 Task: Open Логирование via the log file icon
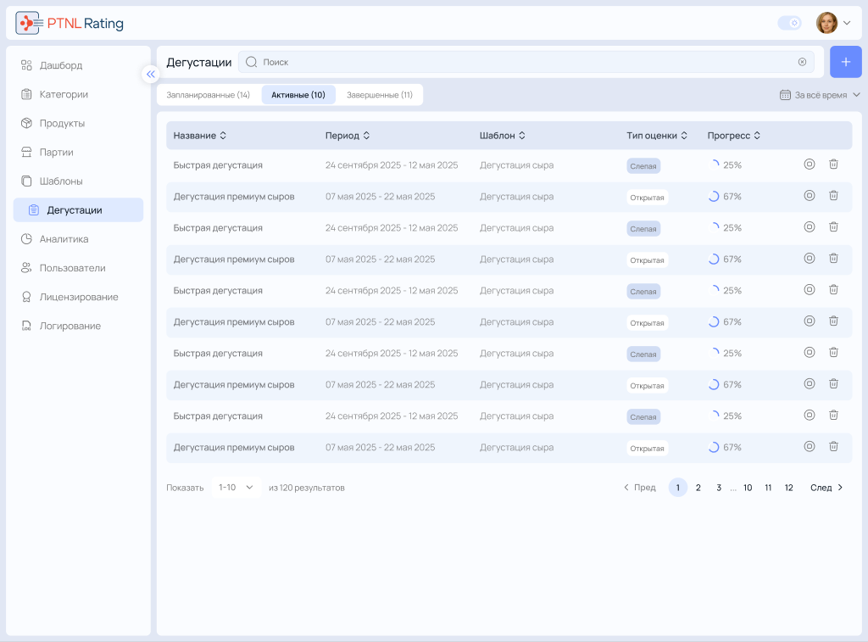(x=26, y=326)
